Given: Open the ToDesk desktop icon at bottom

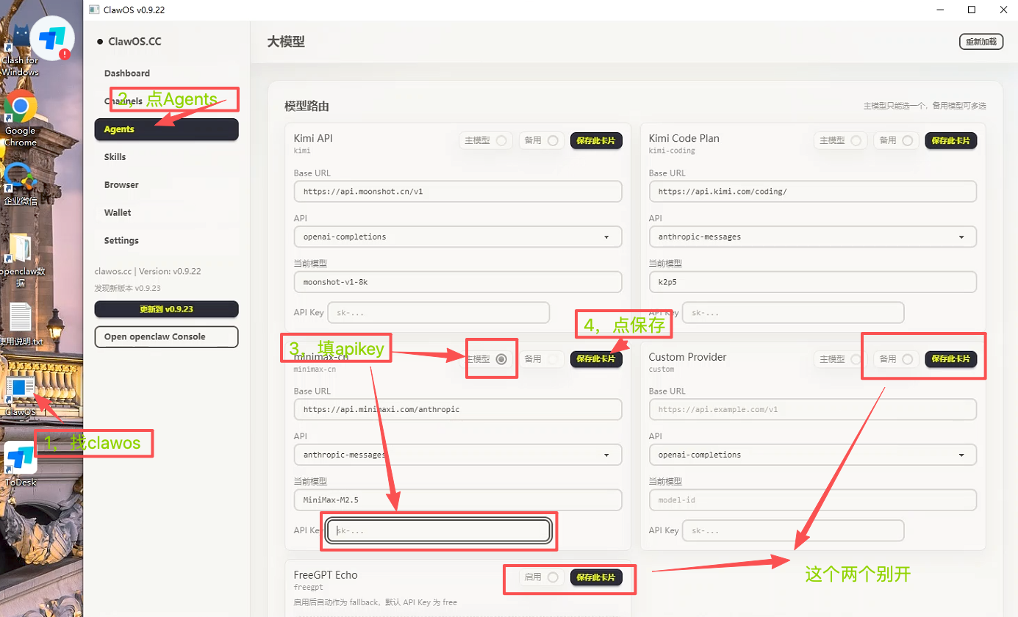Looking at the screenshot, I should point(20,460).
